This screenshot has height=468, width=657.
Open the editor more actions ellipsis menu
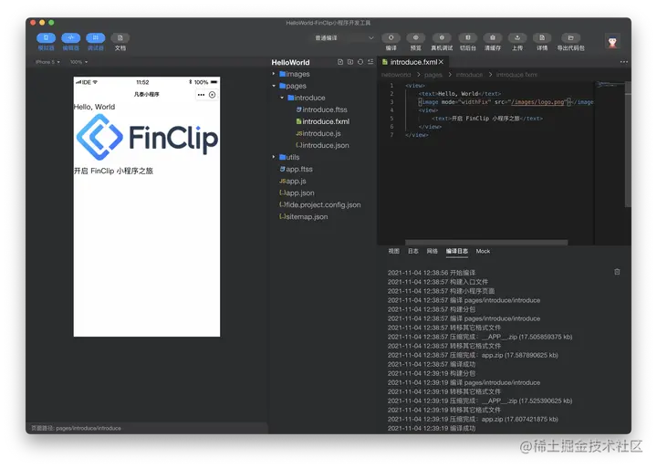click(624, 62)
